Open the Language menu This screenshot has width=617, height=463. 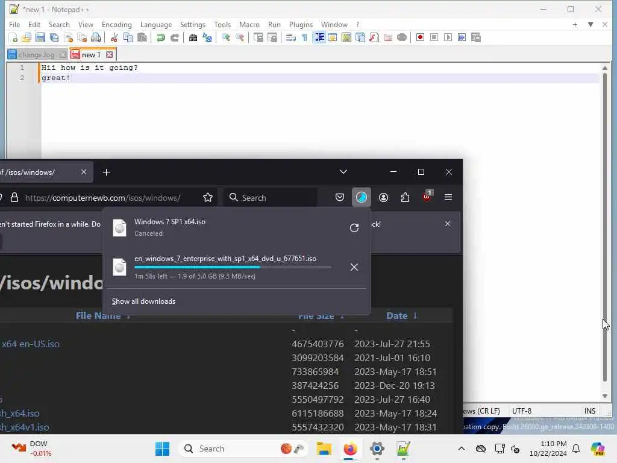coord(156,24)
